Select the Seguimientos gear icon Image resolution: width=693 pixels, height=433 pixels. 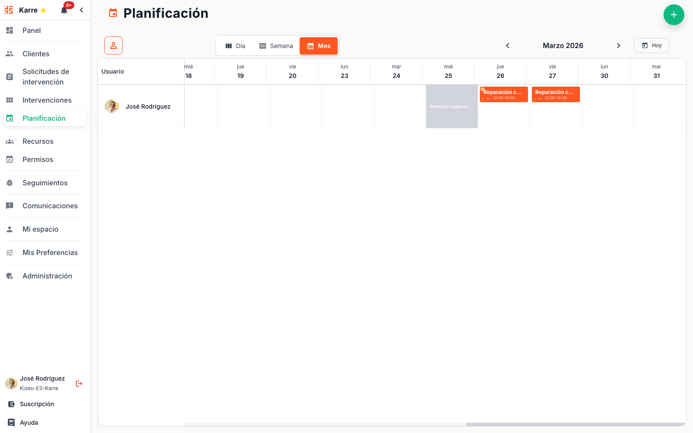tap(10, 183)
